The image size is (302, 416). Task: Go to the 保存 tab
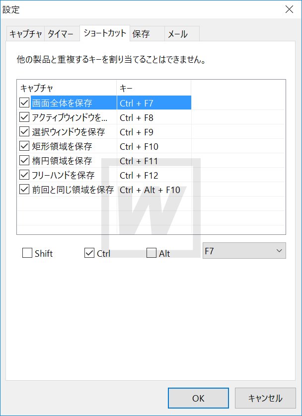[147, 34]
